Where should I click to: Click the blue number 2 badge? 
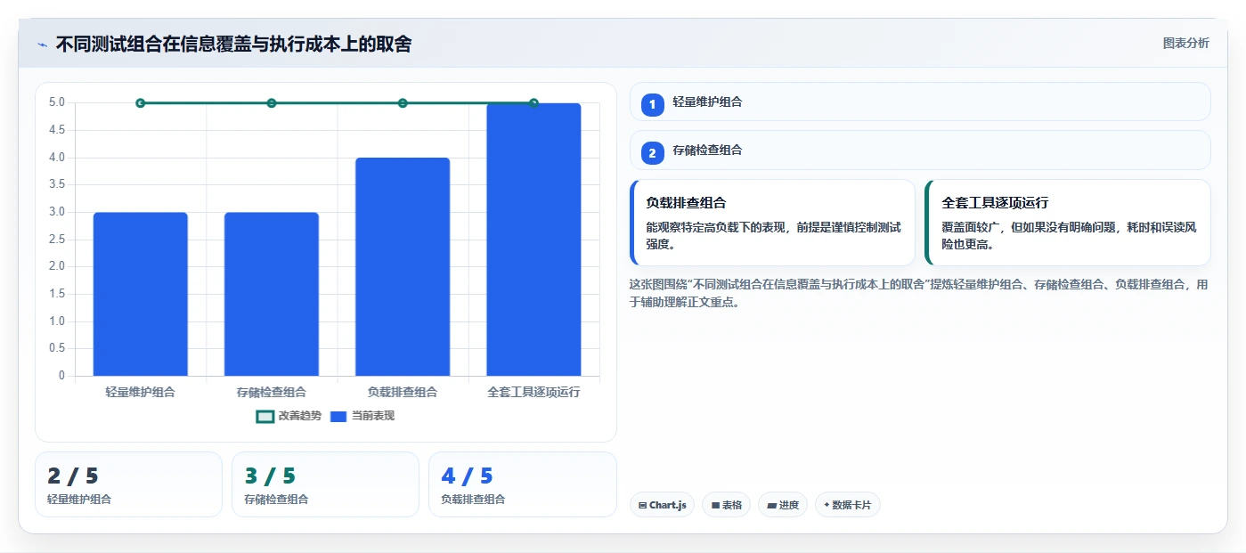[x=652, y=153]
